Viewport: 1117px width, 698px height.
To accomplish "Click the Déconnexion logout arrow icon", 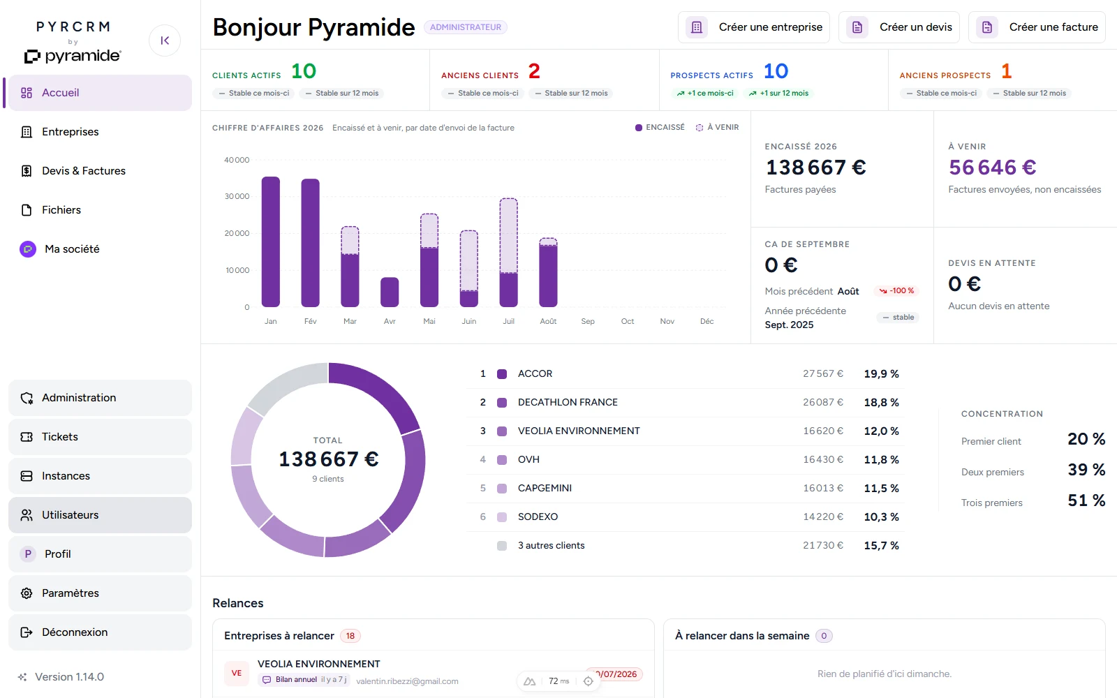I will click(x=27, y=632).
